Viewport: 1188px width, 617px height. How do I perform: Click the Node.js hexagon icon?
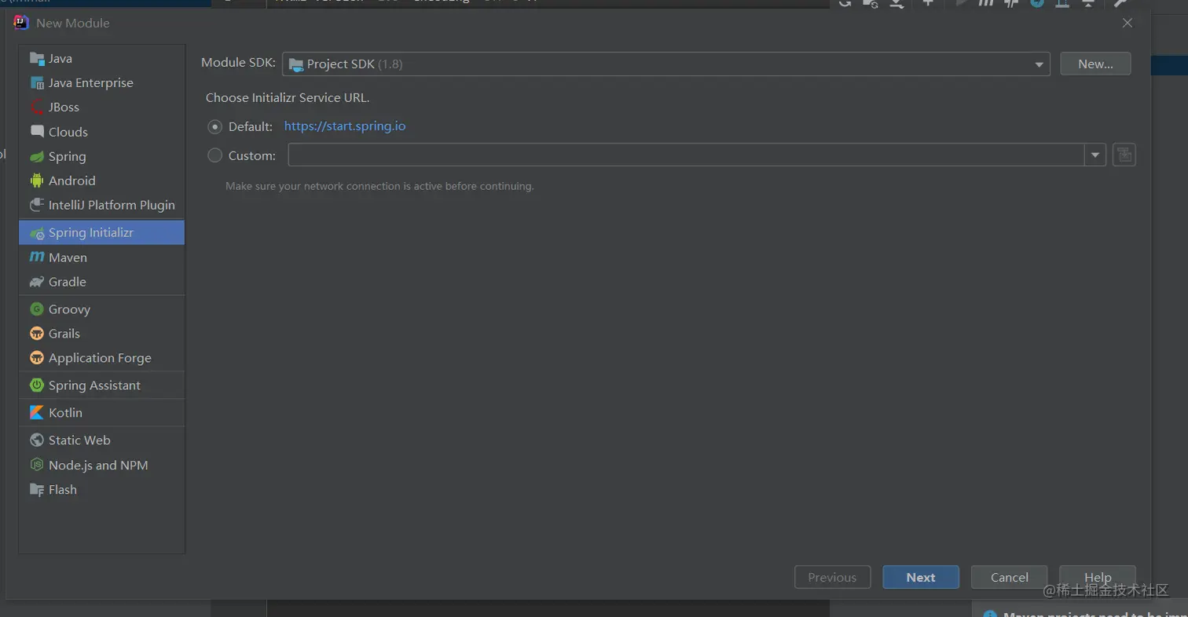(37, 465)
